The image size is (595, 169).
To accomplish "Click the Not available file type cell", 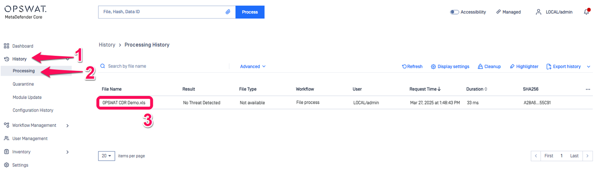I will 252,102.
